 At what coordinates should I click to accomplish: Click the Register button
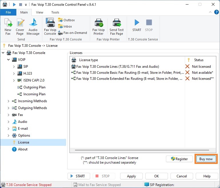point(179,159)
